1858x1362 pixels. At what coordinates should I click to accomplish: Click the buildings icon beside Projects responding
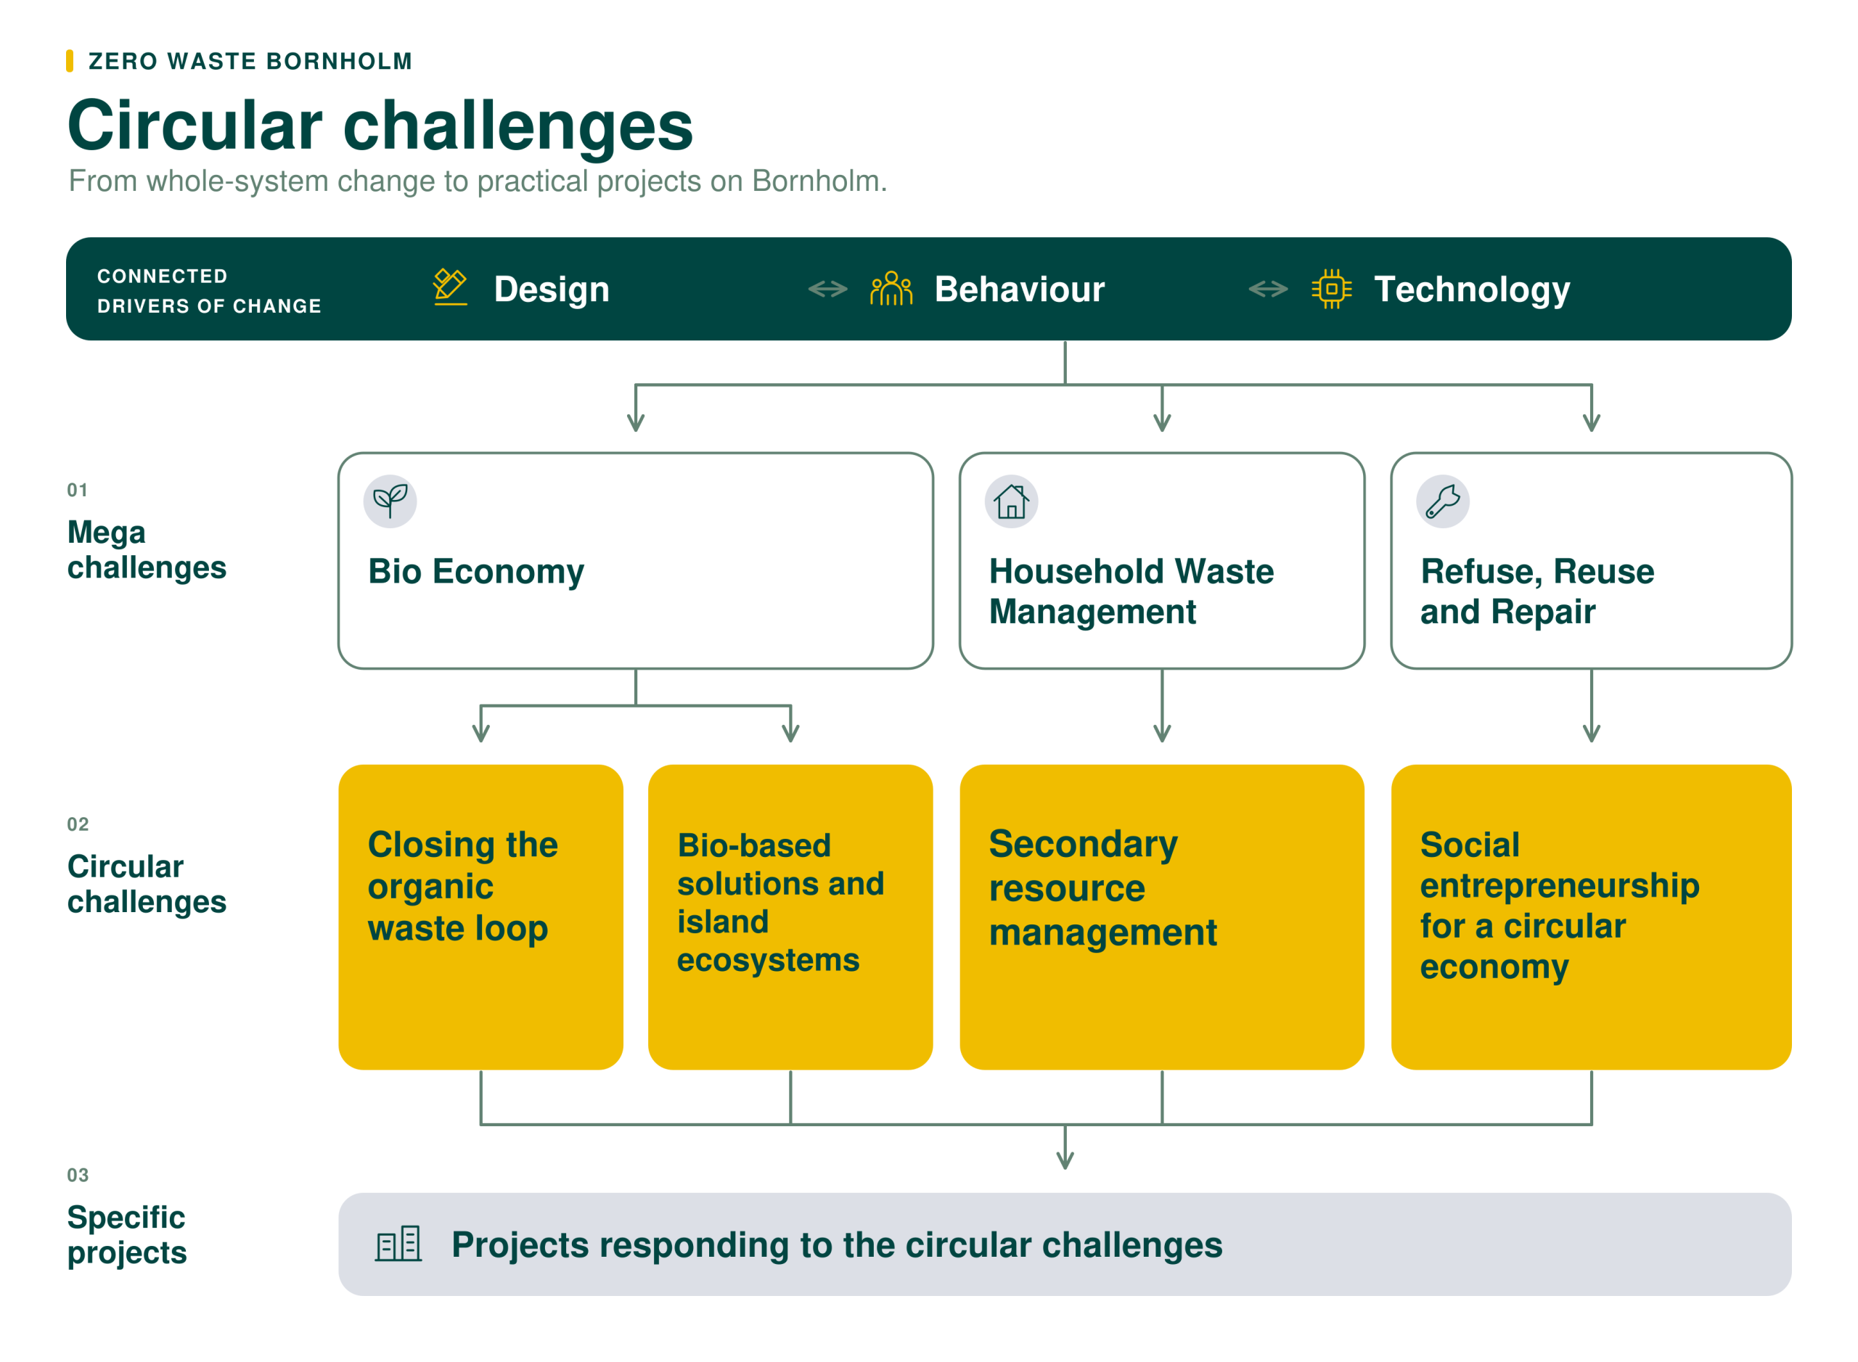click(398, 1243)
